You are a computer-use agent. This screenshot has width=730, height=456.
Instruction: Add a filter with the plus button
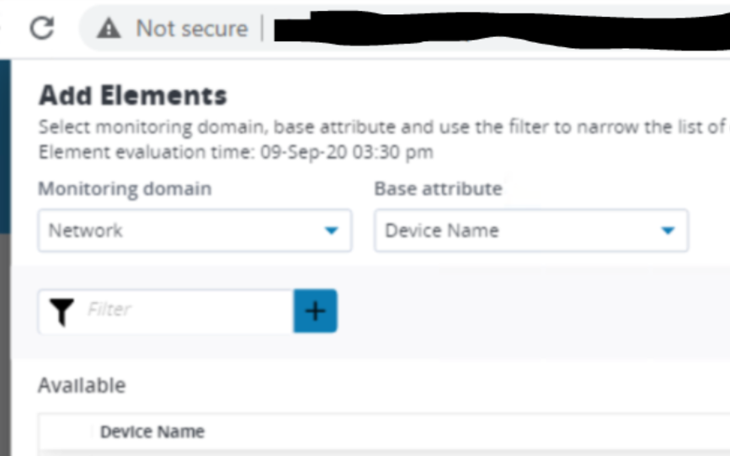tap(315, 310)
